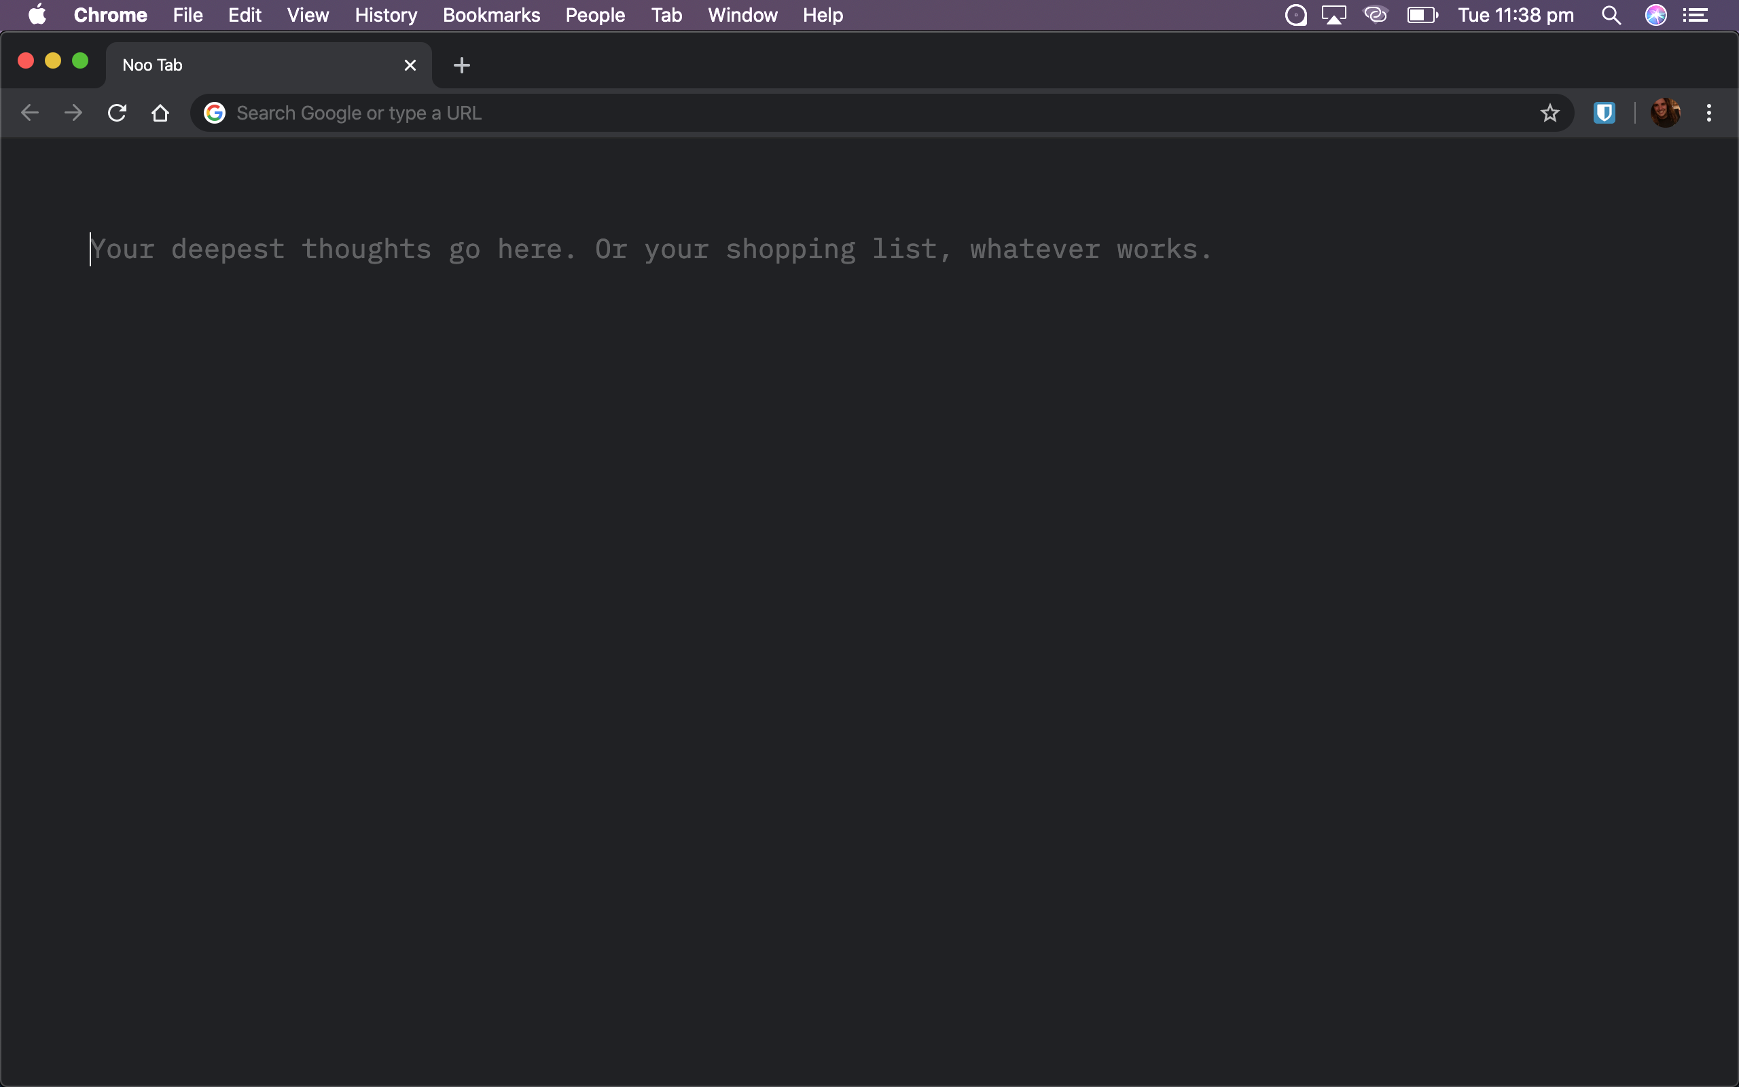Click the AirPlay display icon
The image size is (1739, 1087).
point(1333,15)
